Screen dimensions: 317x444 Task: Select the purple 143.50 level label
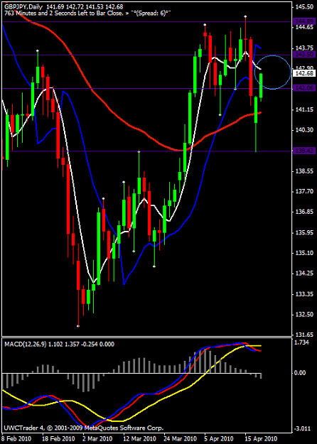[x=305, y=55]
